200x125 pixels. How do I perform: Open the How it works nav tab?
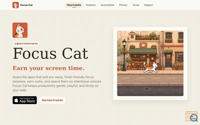(74, 5)
